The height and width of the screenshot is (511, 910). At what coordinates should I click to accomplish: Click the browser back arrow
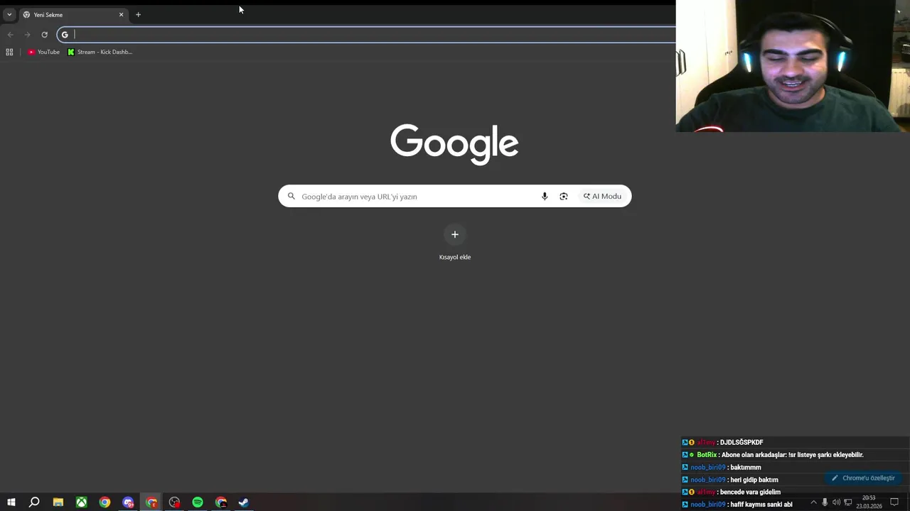pos(11,34)
